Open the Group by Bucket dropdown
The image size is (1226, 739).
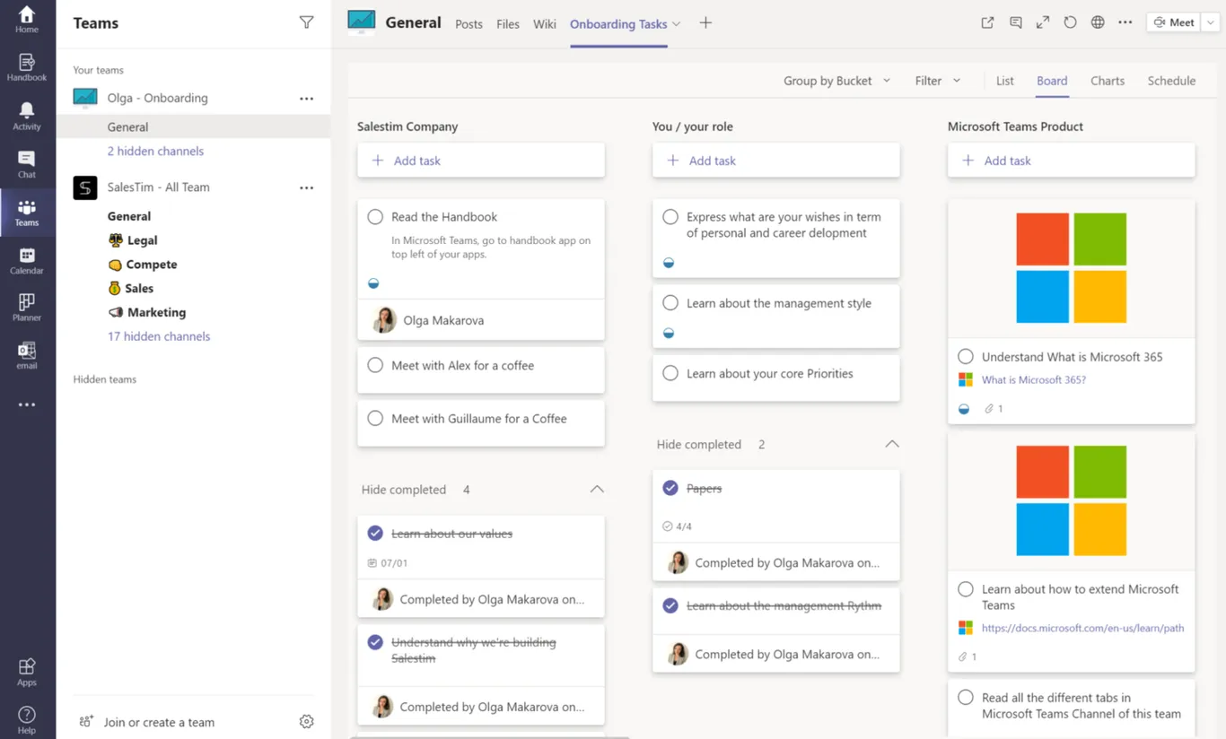coord(836,81)
